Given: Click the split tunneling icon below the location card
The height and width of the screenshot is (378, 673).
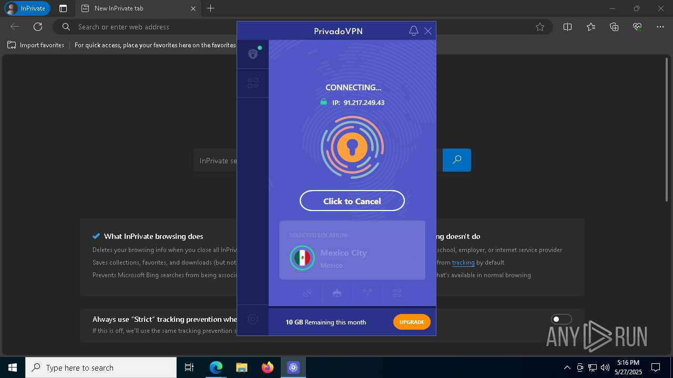Looking at the screenshot, I should [367, 293].
